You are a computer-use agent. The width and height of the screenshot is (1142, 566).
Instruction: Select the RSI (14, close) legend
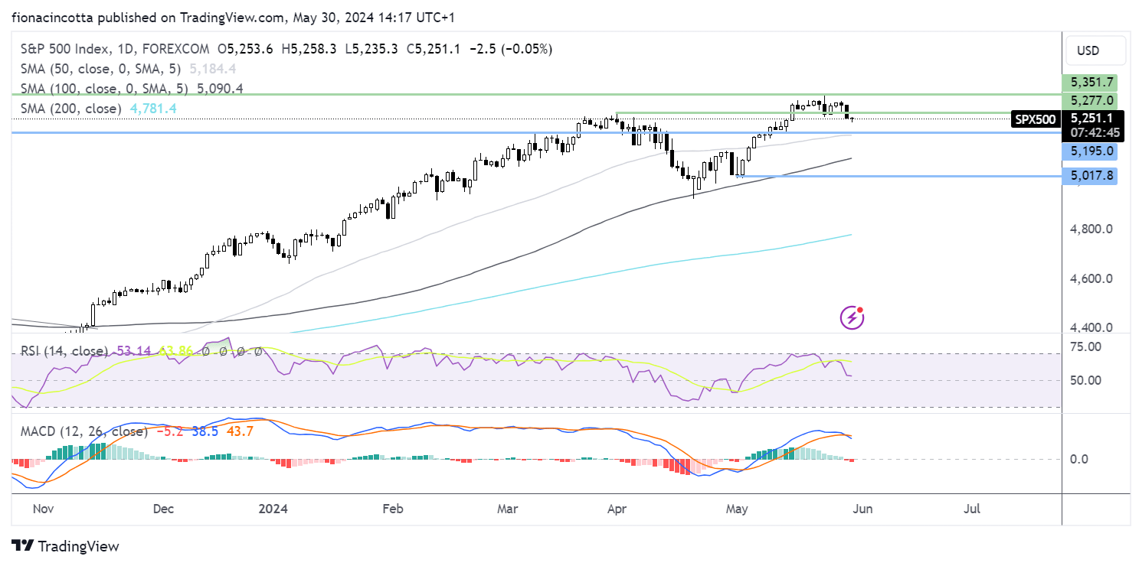65,351
